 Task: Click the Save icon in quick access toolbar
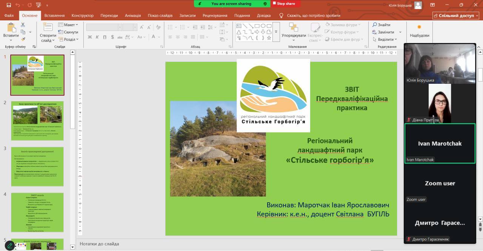(x=9, y=4)
